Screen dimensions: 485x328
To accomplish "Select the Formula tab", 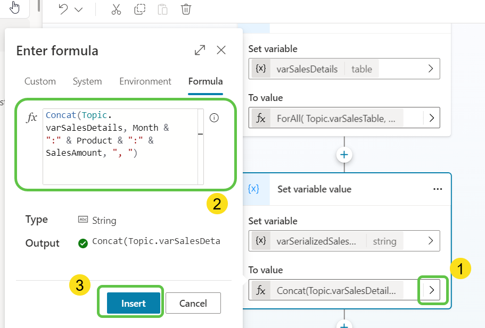I will coord(205,81).
